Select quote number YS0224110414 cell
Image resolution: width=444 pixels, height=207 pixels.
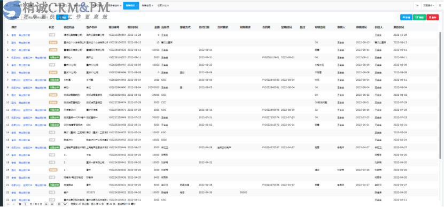point(117,200)
